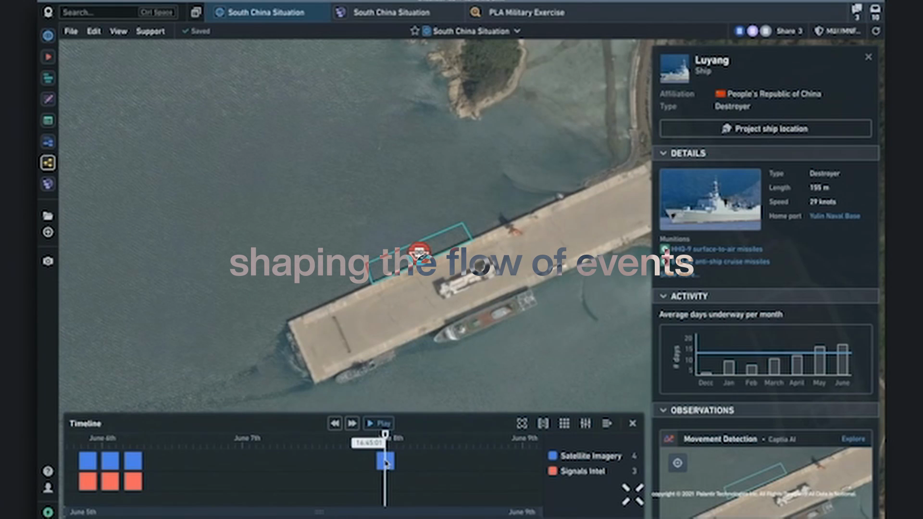Image resolution: width=923 pixels, height=519 pixels.
Task: Open the File menu
Action: (x=71, y=31)
